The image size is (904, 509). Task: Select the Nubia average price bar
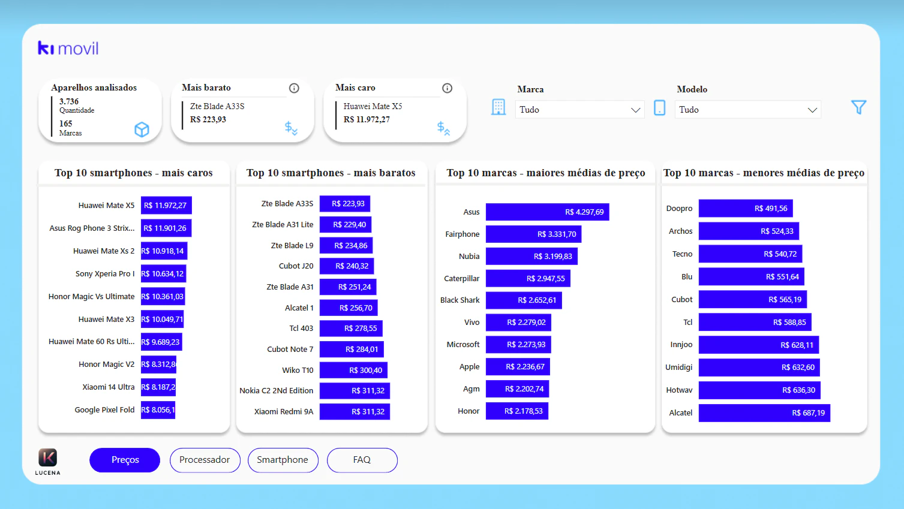point(531,256)
